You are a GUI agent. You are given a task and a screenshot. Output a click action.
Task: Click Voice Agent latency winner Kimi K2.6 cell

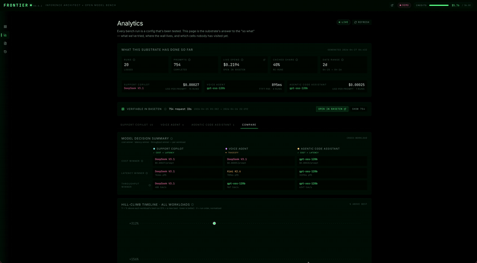click(x=260, y=173)
